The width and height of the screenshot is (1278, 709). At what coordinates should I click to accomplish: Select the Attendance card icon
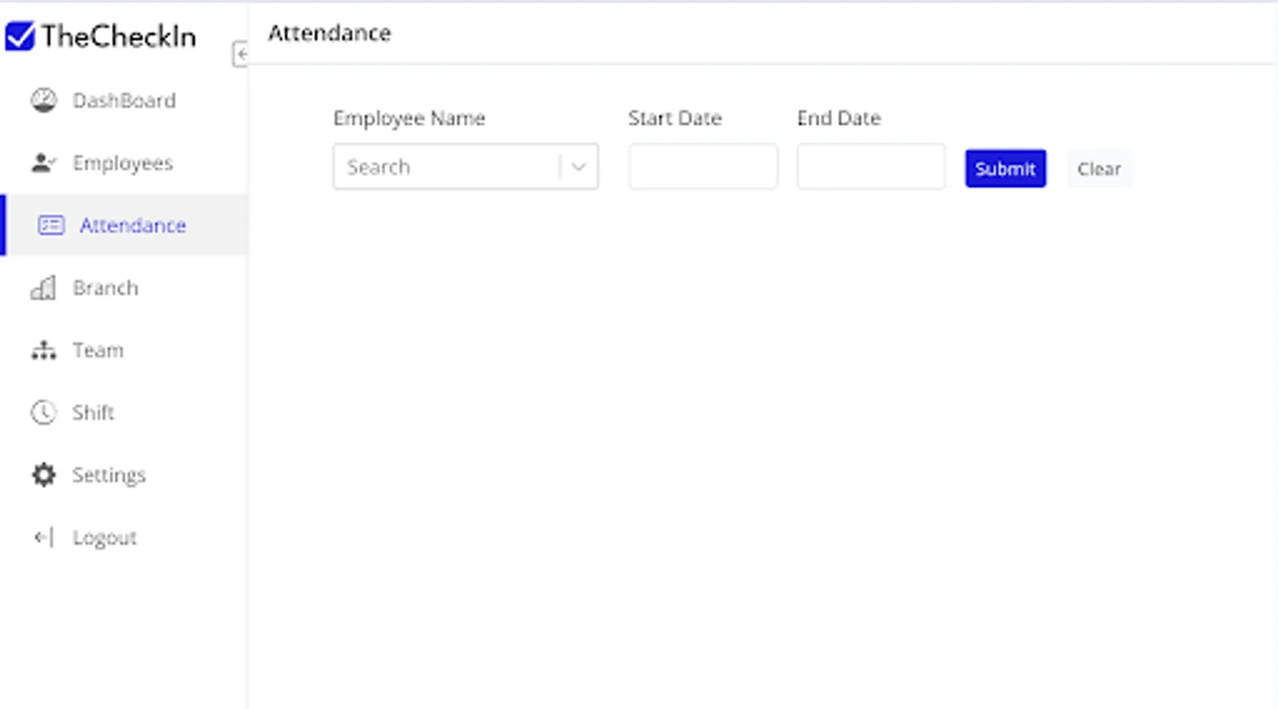pos(50,225)
